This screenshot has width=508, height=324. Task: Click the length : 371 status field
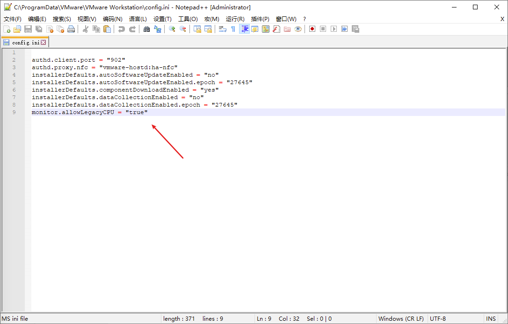pos(179,319)
